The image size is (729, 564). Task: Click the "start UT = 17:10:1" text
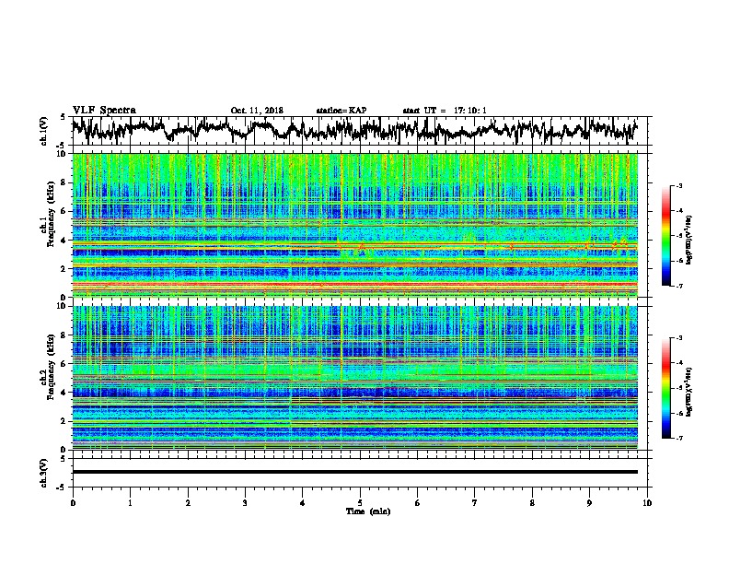coord(444,111)
